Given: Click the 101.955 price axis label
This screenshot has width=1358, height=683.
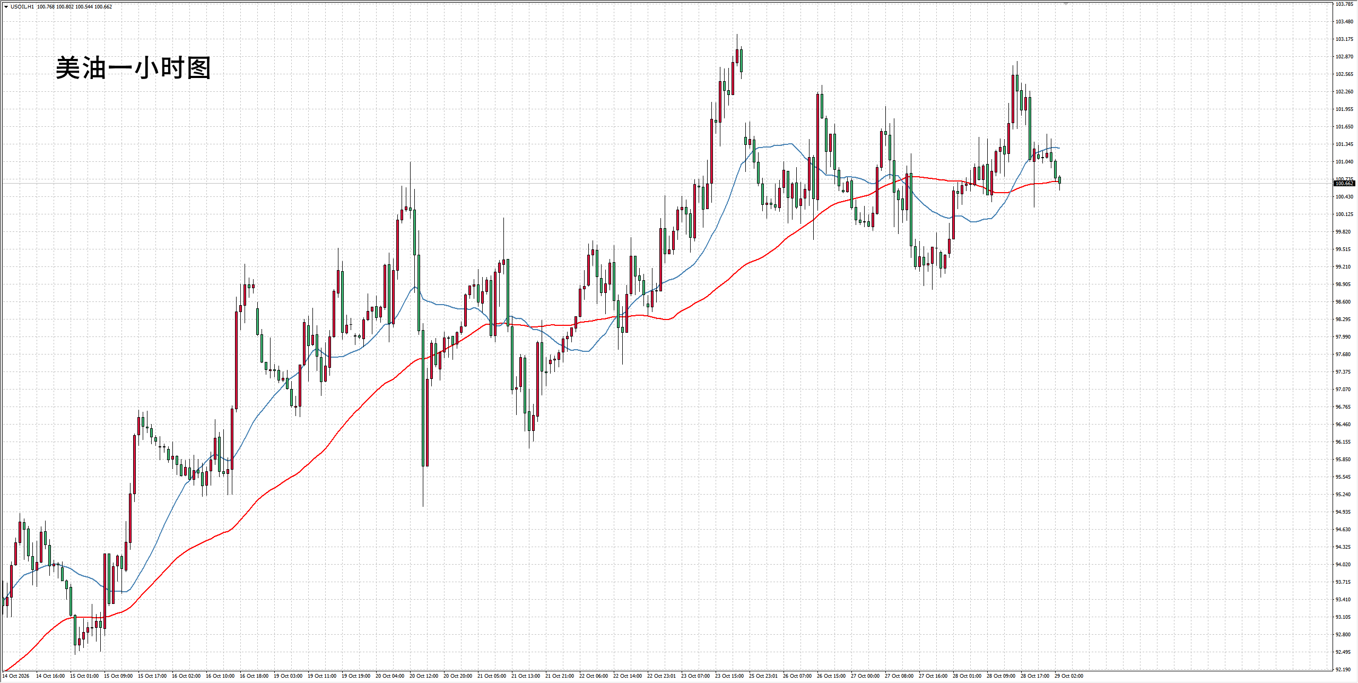Looking at the screenshot, I should 1344,109.
